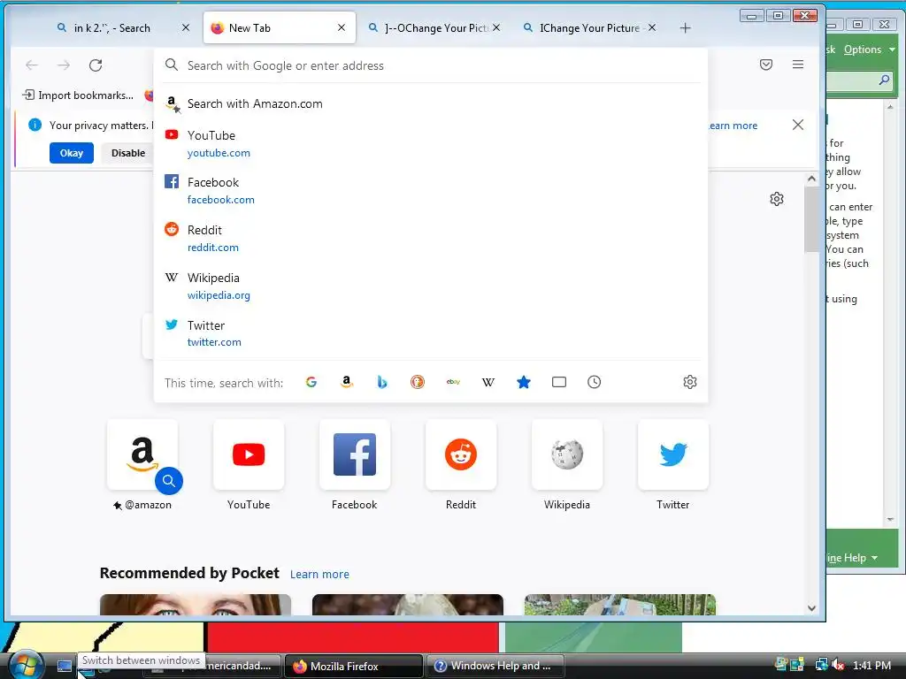Open the privacy notice Learn more link
The width and height of the screenshot is (906, 679).
(733, 126)
